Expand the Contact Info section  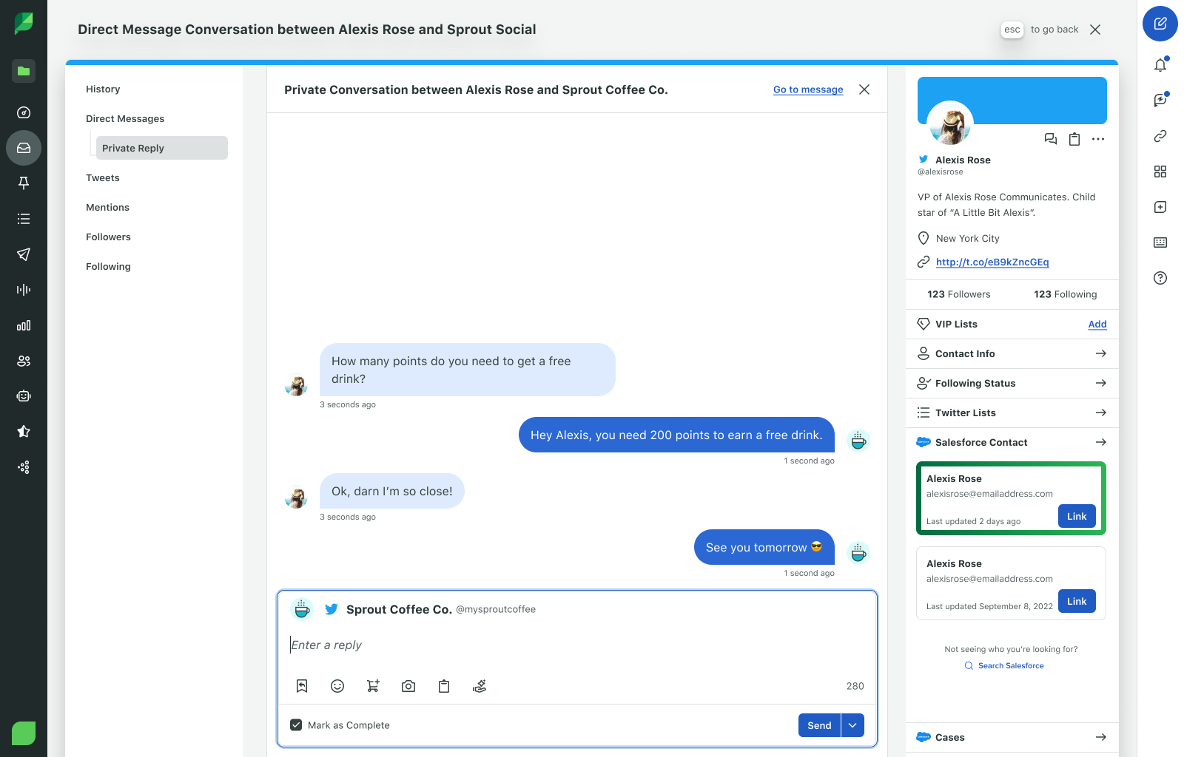click(1012, 353)
